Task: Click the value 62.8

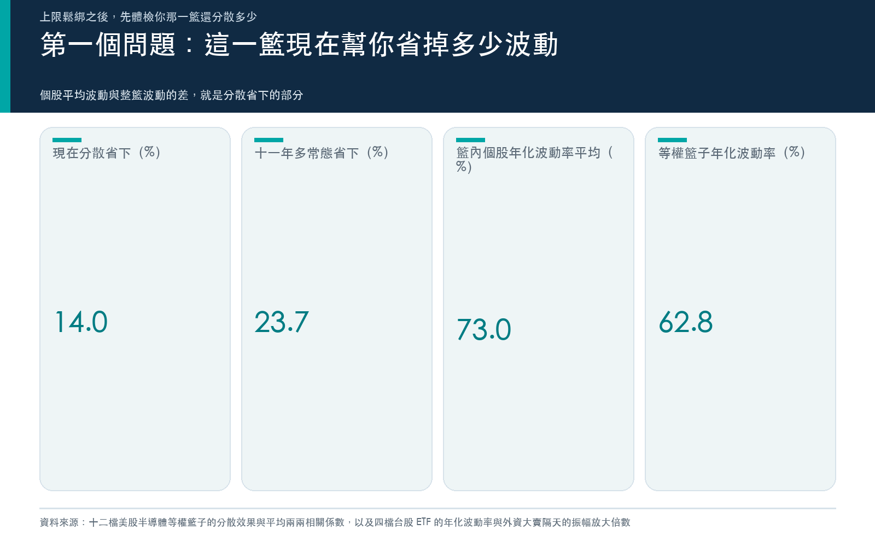Action: point(686,322)
